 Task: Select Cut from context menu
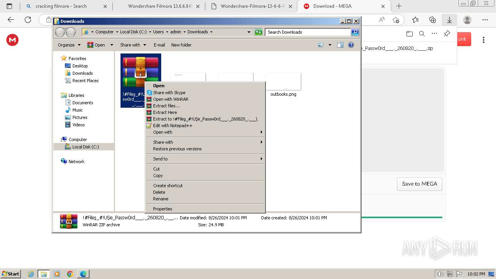[156, 169]
